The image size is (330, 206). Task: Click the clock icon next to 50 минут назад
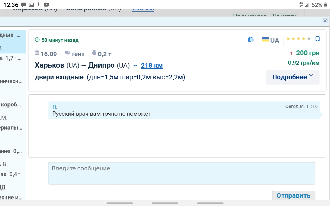coord(37,40)
